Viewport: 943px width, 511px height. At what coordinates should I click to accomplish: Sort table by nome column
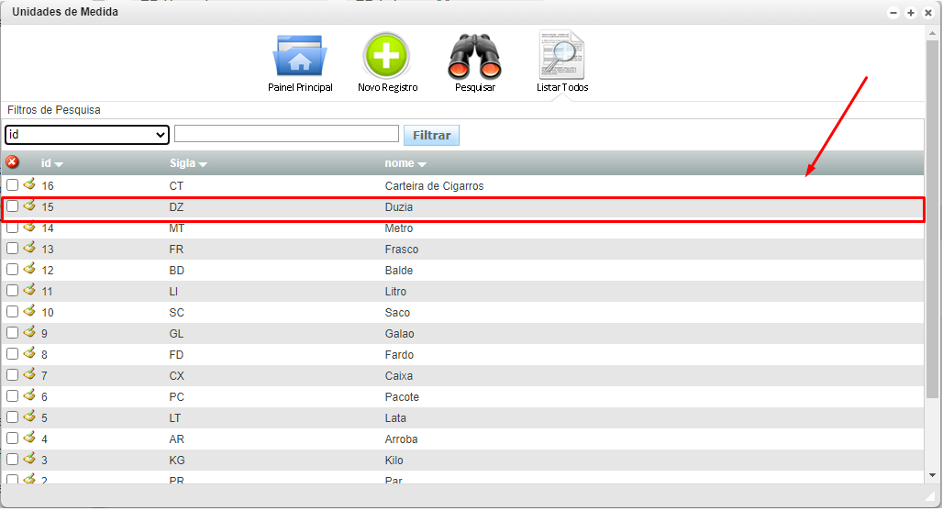(405, 163)
